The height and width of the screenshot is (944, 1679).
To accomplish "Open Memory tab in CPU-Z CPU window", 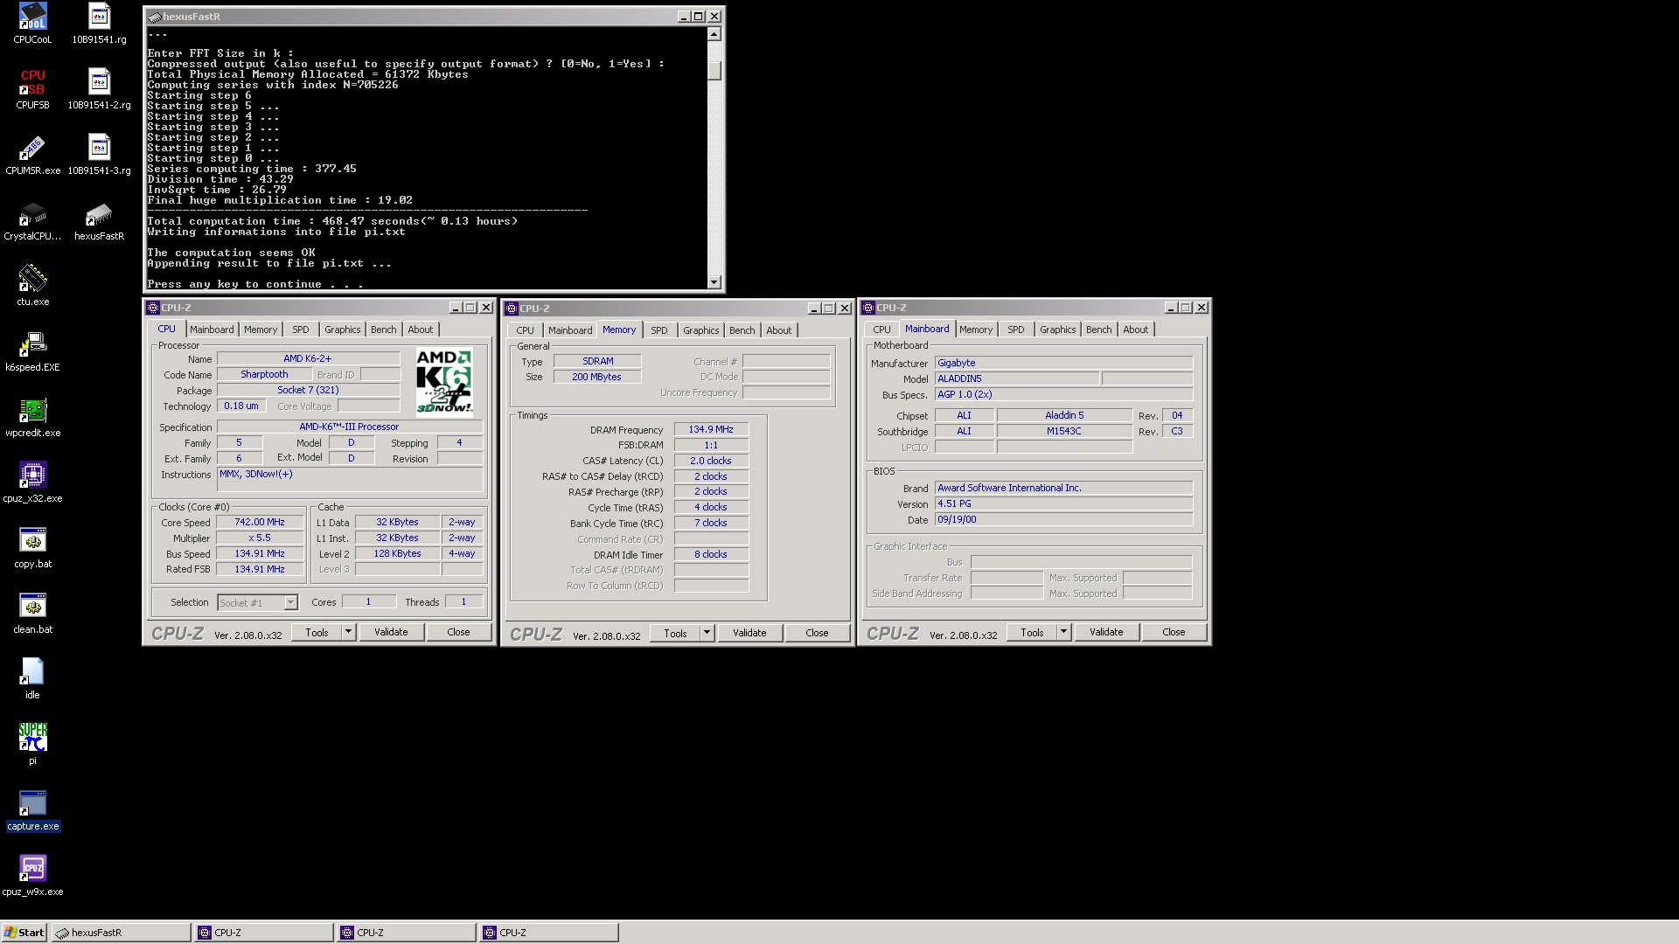I will tap(261, 330).
